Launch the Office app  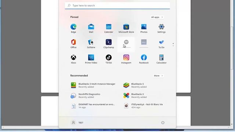[x=73, y=44]
